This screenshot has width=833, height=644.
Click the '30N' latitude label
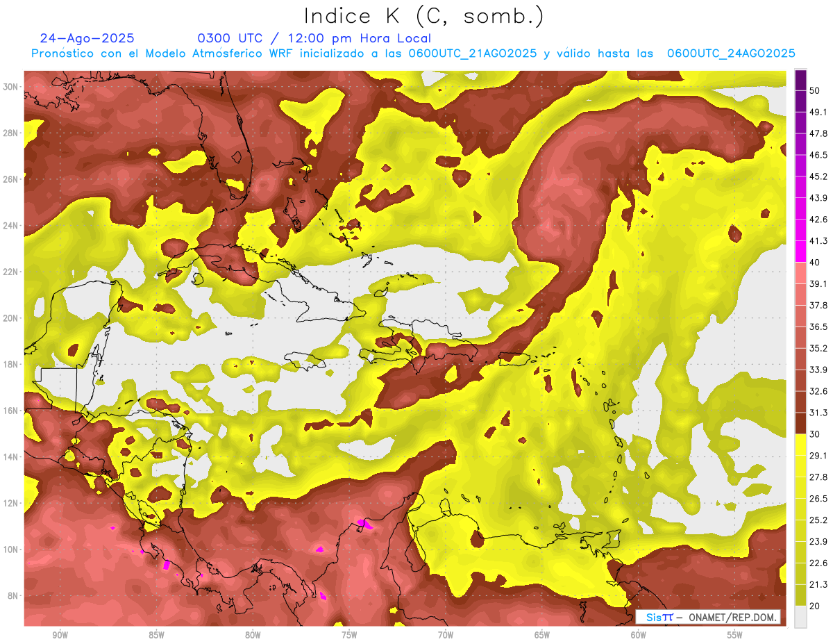click(10, 87)
